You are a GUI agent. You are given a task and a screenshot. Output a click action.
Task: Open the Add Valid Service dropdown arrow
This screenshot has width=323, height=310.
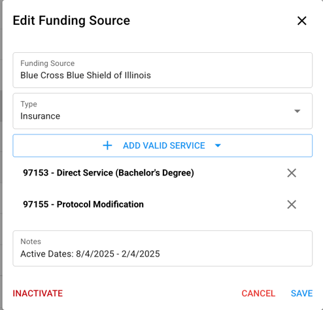pos(218,146)
